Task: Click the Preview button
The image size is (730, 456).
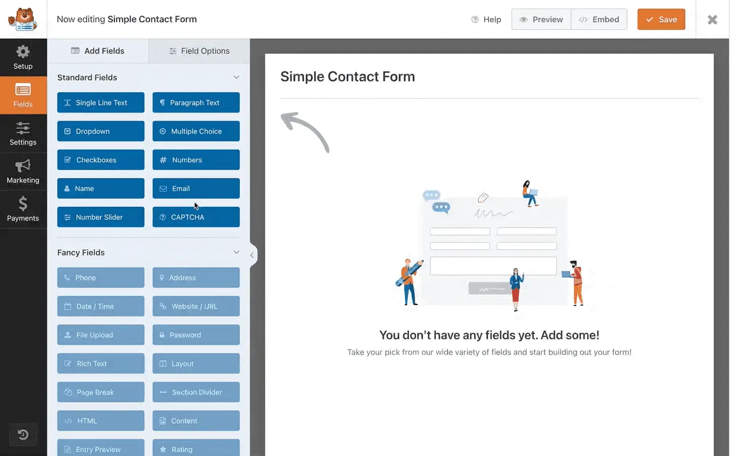Action: coord(541,19)
